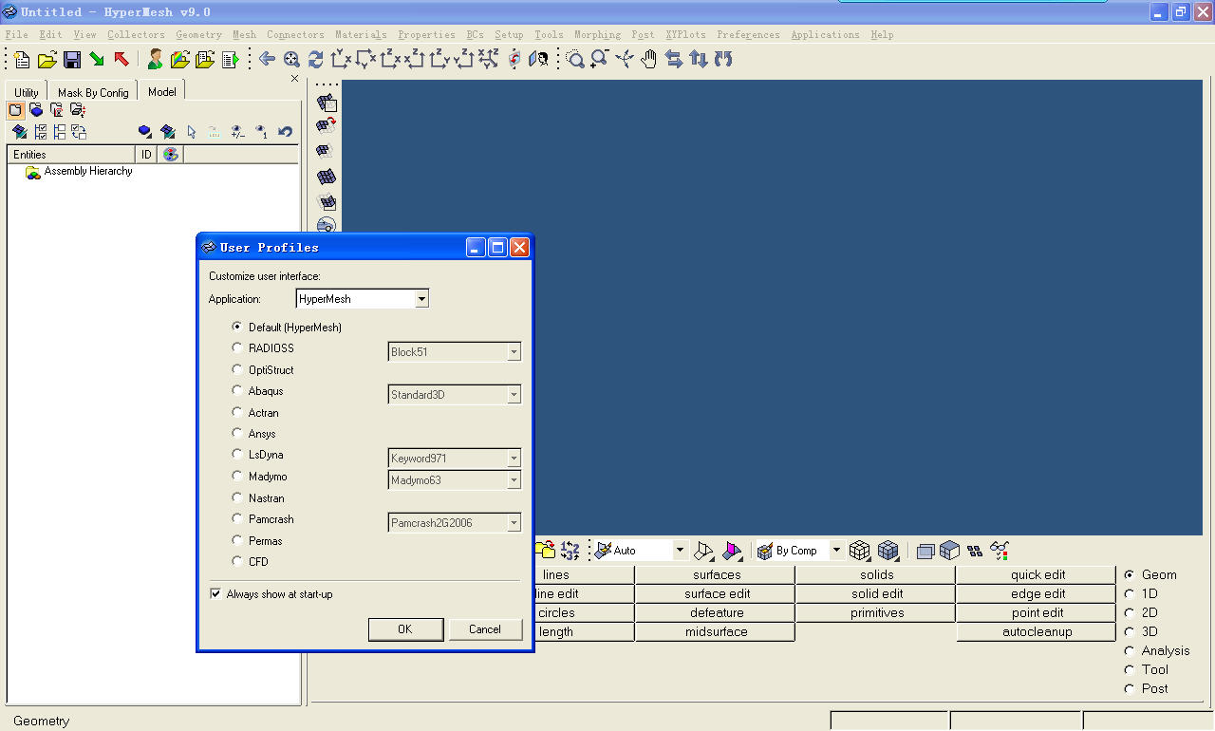1215x731 pixels.
Task: Select the RADIOSS profile radio button
Action: click(237, 347)
